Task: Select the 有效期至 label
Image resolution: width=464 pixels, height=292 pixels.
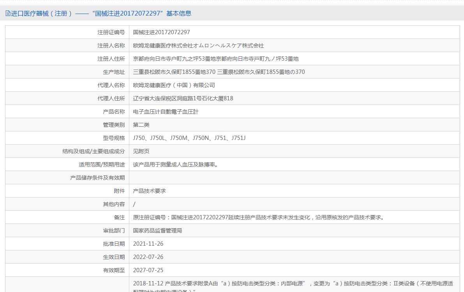Action: pos(114,270)
